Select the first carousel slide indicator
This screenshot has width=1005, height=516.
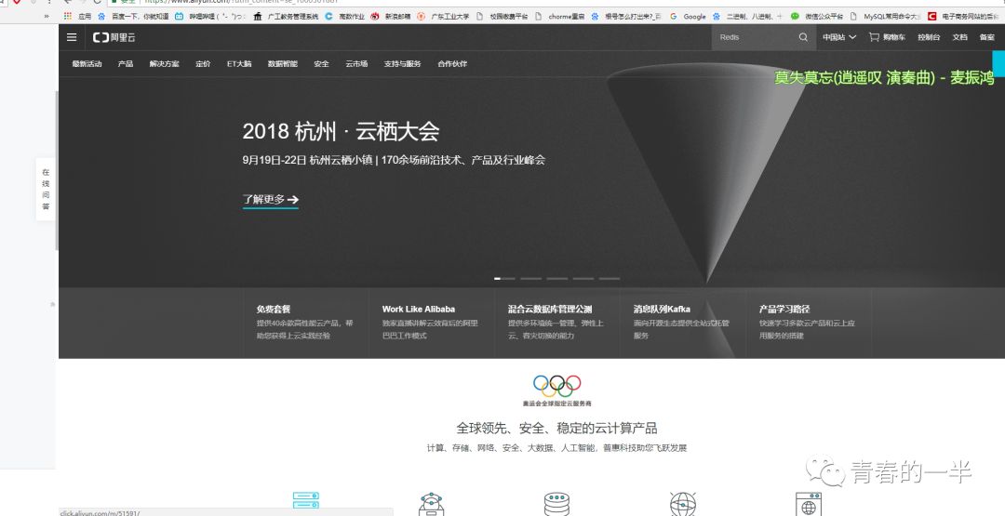tap(504, 279)
